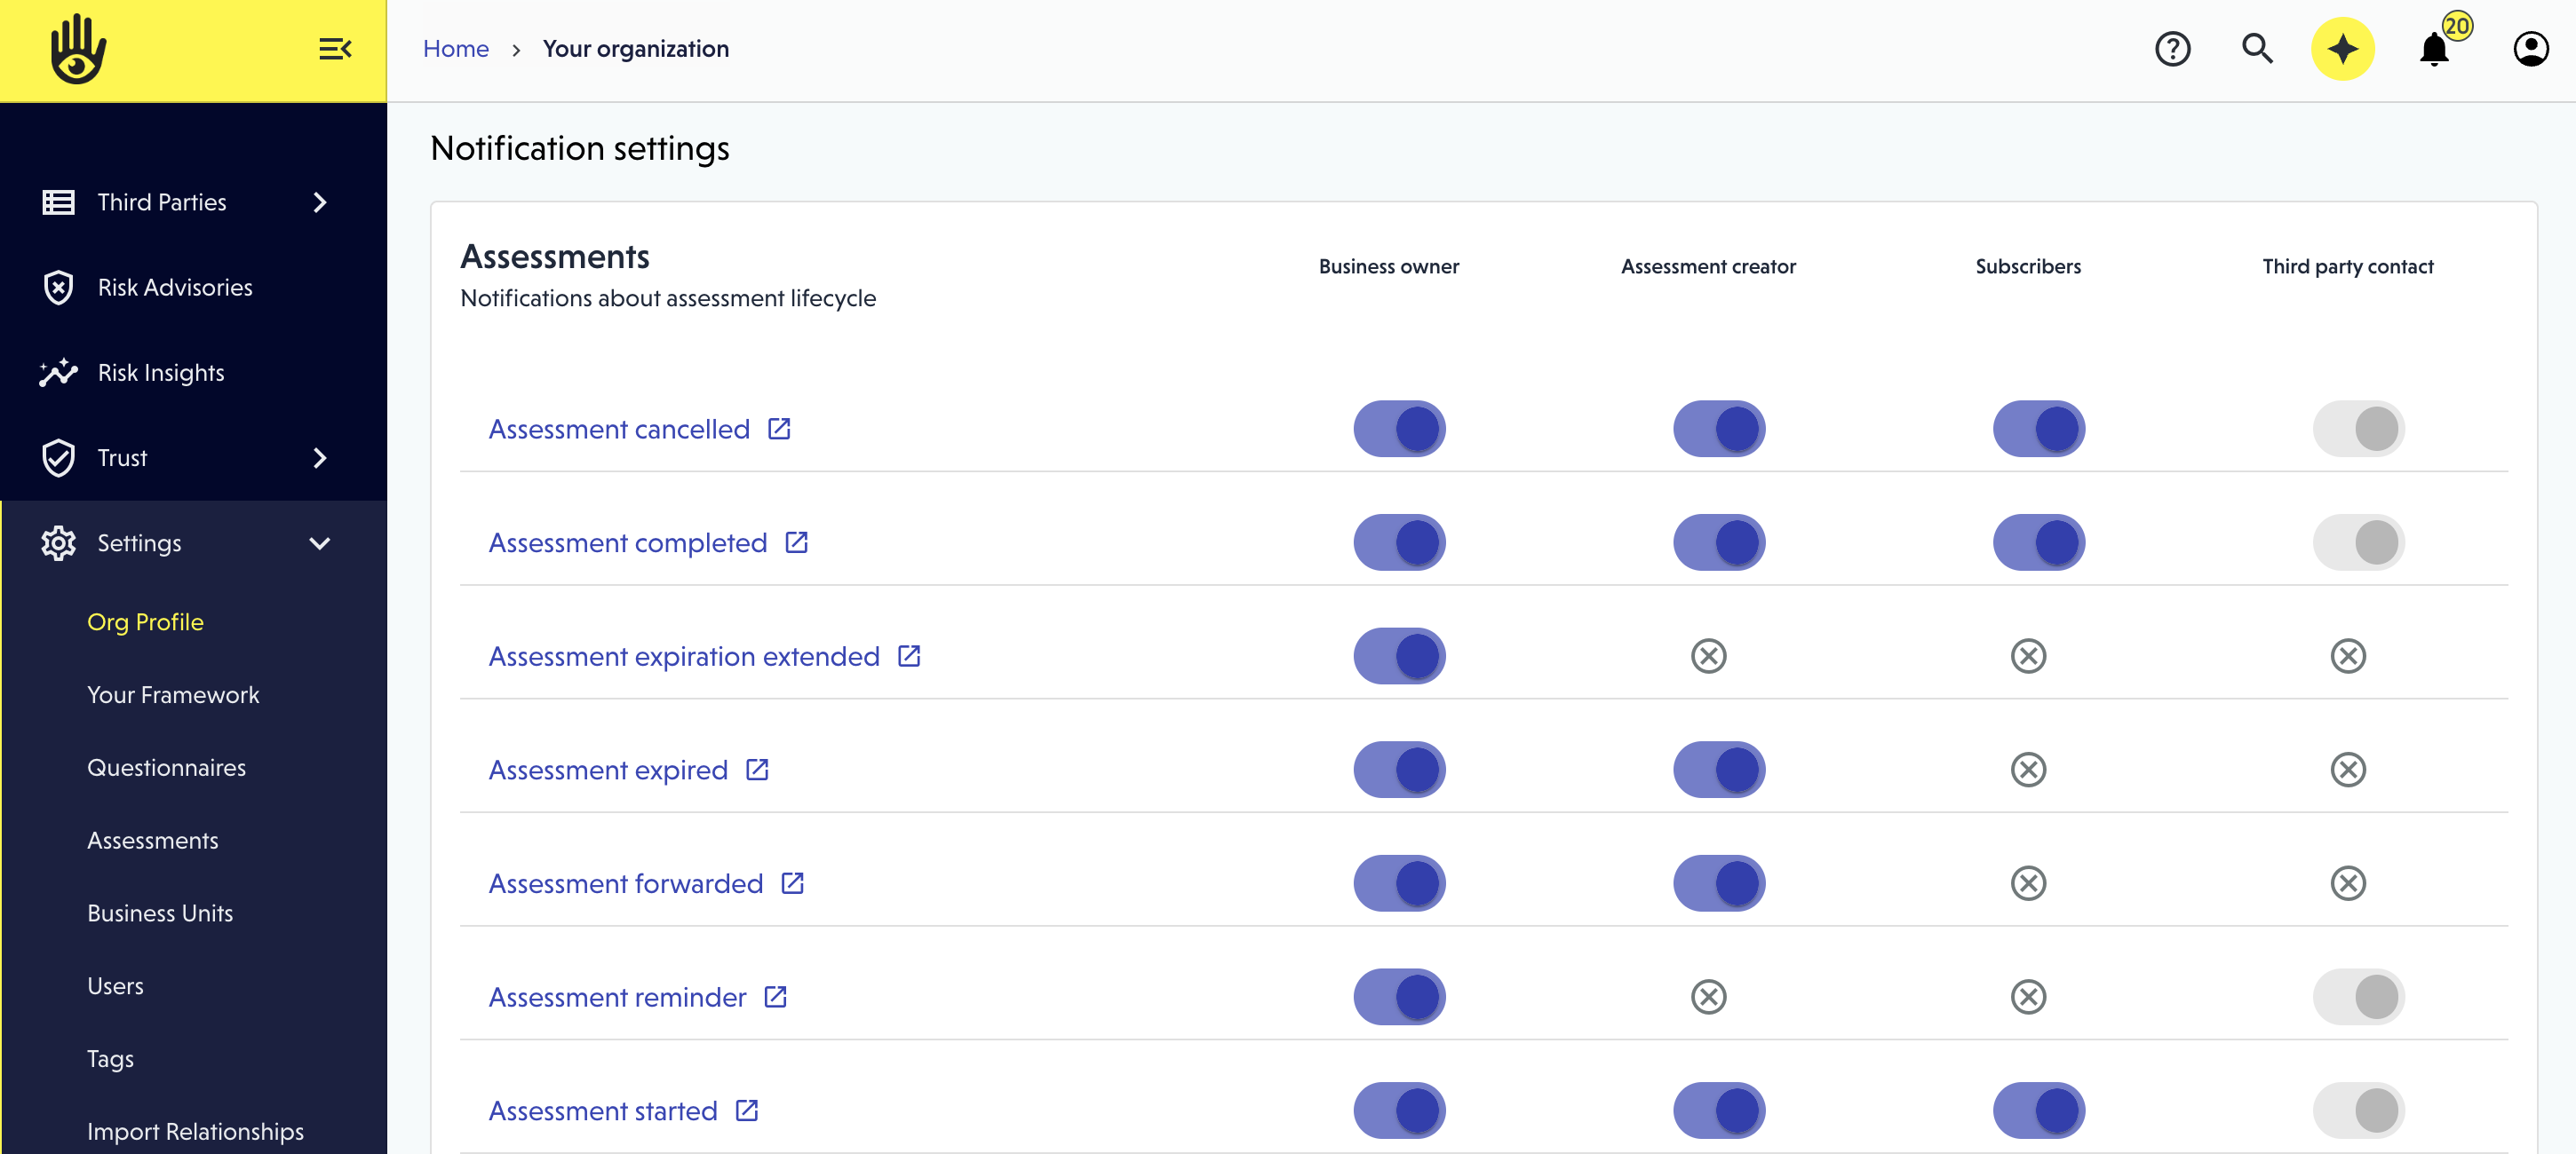Open Questionnaires in Settings submenu
The width and height of the screenshot is (2576, 1154).
pyautogui.click(x=166, y=767)
